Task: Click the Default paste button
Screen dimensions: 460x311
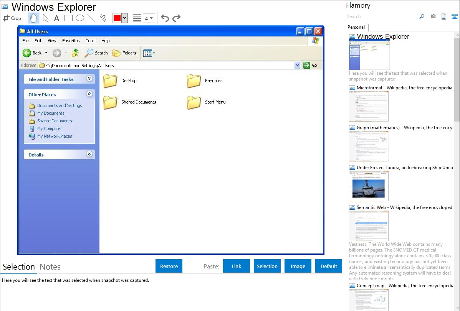Action: point(329,266)
